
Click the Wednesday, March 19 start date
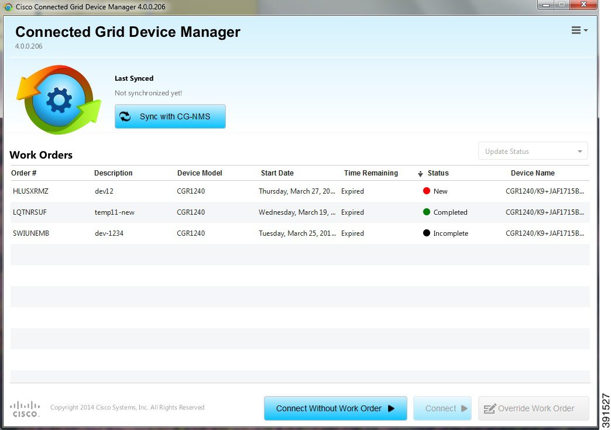pos(297,212)
